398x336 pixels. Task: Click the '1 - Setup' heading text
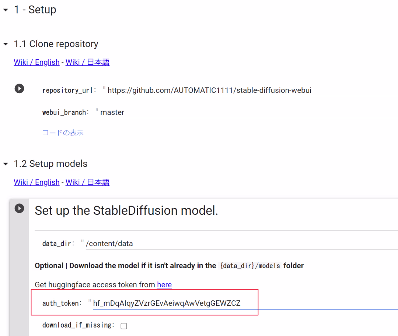[x=35, y=10]
